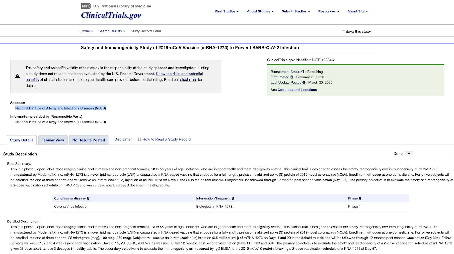Click info icon beside Last Update Posted
454x254 pixels.
(x=304, y=83)
